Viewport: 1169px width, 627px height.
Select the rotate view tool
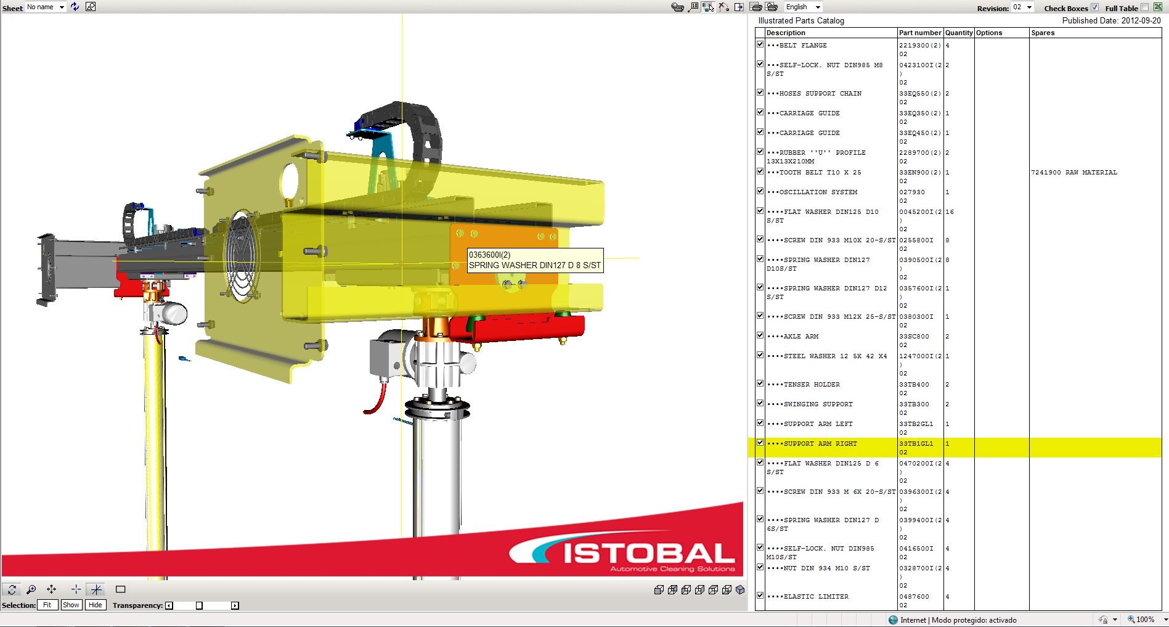tap(12, 589)
